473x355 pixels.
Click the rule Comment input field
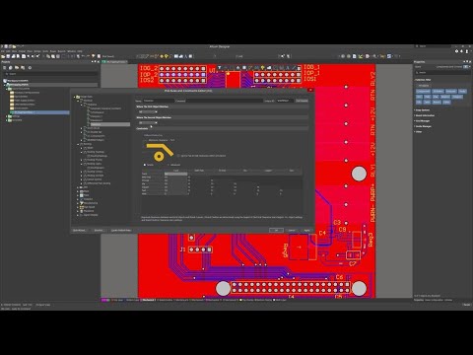tap(225, 101)
